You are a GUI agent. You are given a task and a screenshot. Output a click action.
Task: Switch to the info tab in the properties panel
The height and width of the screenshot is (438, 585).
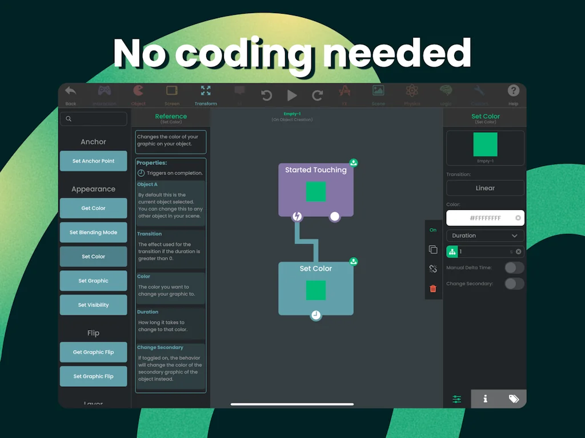pos(485,399)
